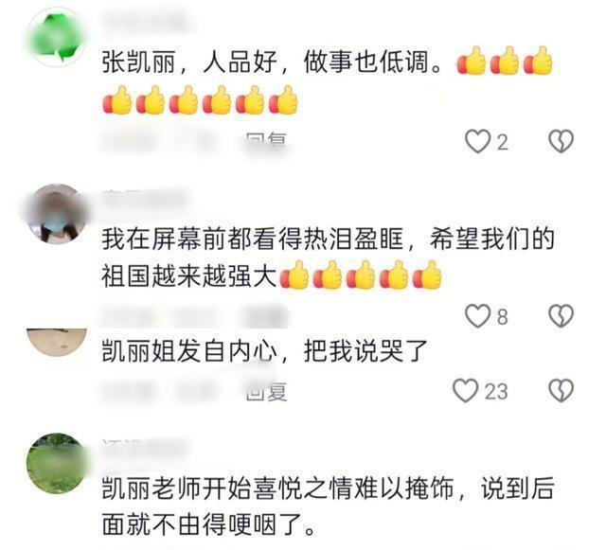
Task: Tap the like count showing 23
Action: tap(496, 391)
